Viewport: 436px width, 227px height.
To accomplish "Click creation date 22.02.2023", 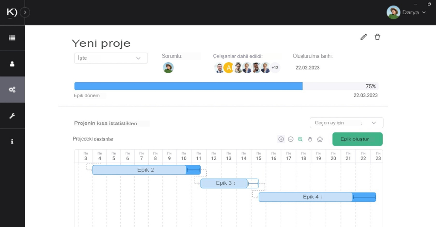I will 307,68.
